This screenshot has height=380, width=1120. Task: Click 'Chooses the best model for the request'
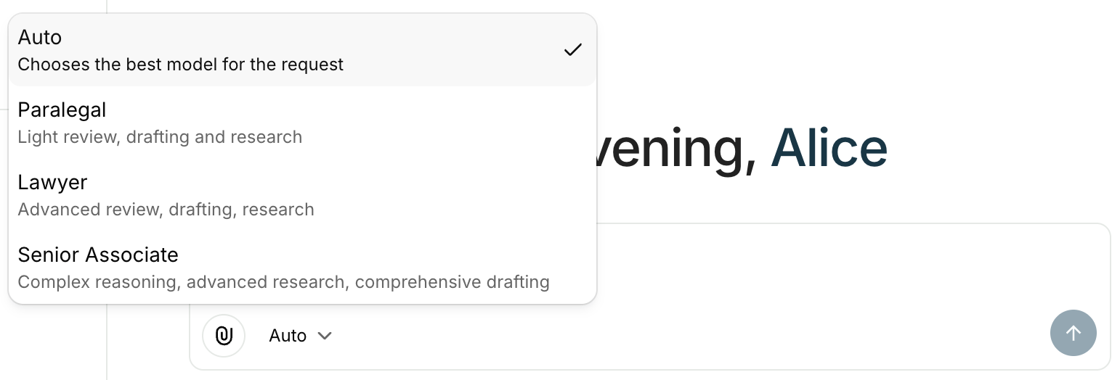180,65
